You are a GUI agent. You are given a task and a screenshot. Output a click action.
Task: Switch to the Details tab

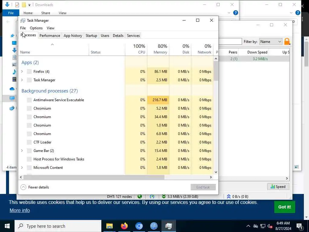tap(118, 36)
